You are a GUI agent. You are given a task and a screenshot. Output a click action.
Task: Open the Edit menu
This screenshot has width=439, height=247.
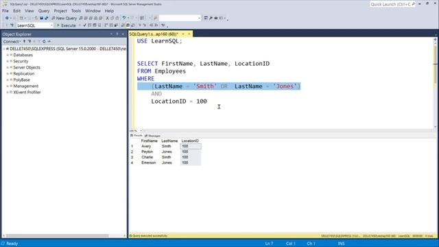[16, 11]
